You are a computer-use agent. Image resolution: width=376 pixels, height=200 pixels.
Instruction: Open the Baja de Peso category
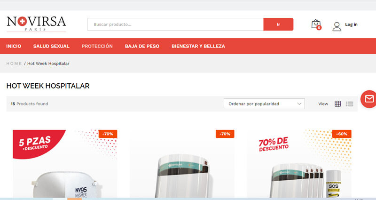142,46
